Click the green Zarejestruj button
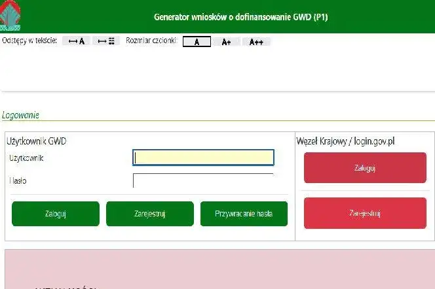 coord(150,214)
